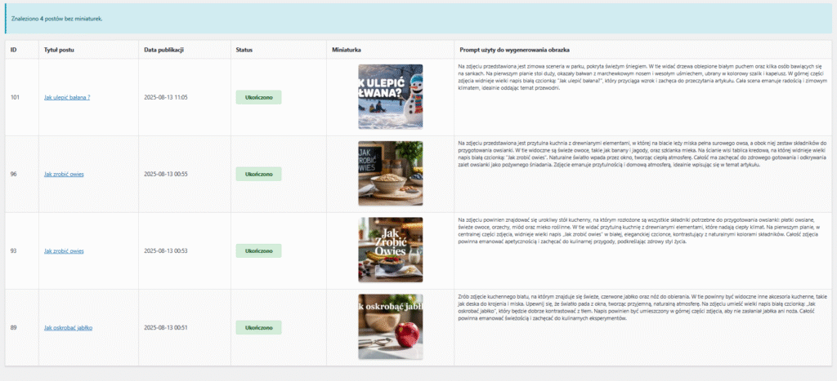Click the "Data publikacji" column header
837x381 pixels.
pos(163,50)
